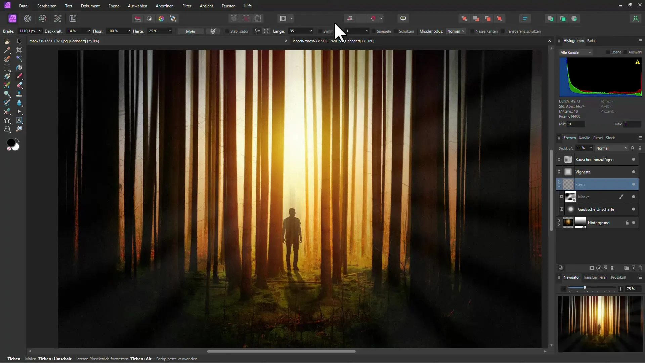This screenshot has height=363, width=645.
Task: Select the Flood Select magic wand tool
Action: coord(19,59)
